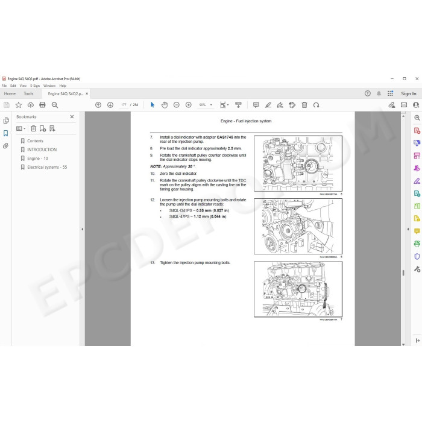
Task: Add a sticky note comment
Action: pos(256,105)
